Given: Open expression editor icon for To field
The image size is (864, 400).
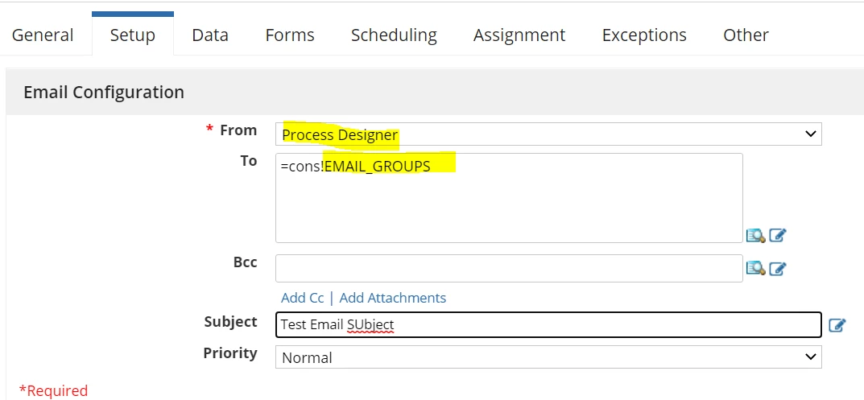Looking at the screenshot, I should point(778,235).
